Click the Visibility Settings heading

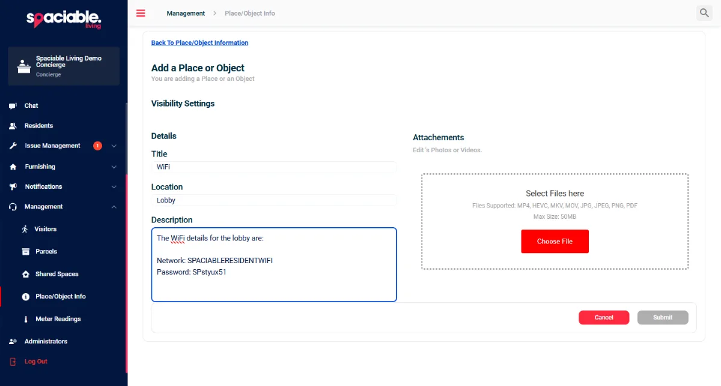(x=183, y=104)
